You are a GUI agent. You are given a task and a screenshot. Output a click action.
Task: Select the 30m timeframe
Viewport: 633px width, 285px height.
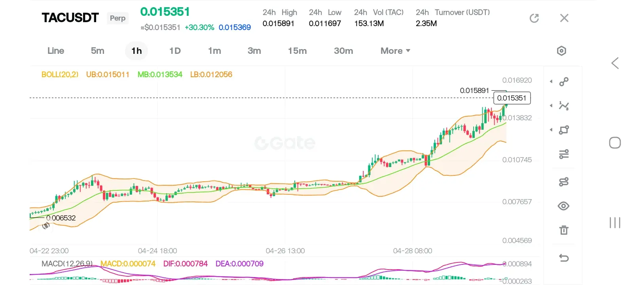click(343, 51)
